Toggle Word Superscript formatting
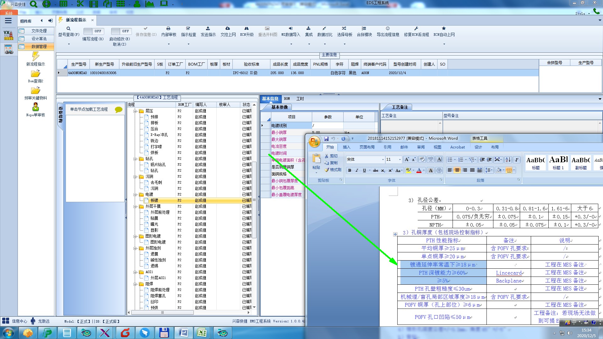 coord(390,170)
